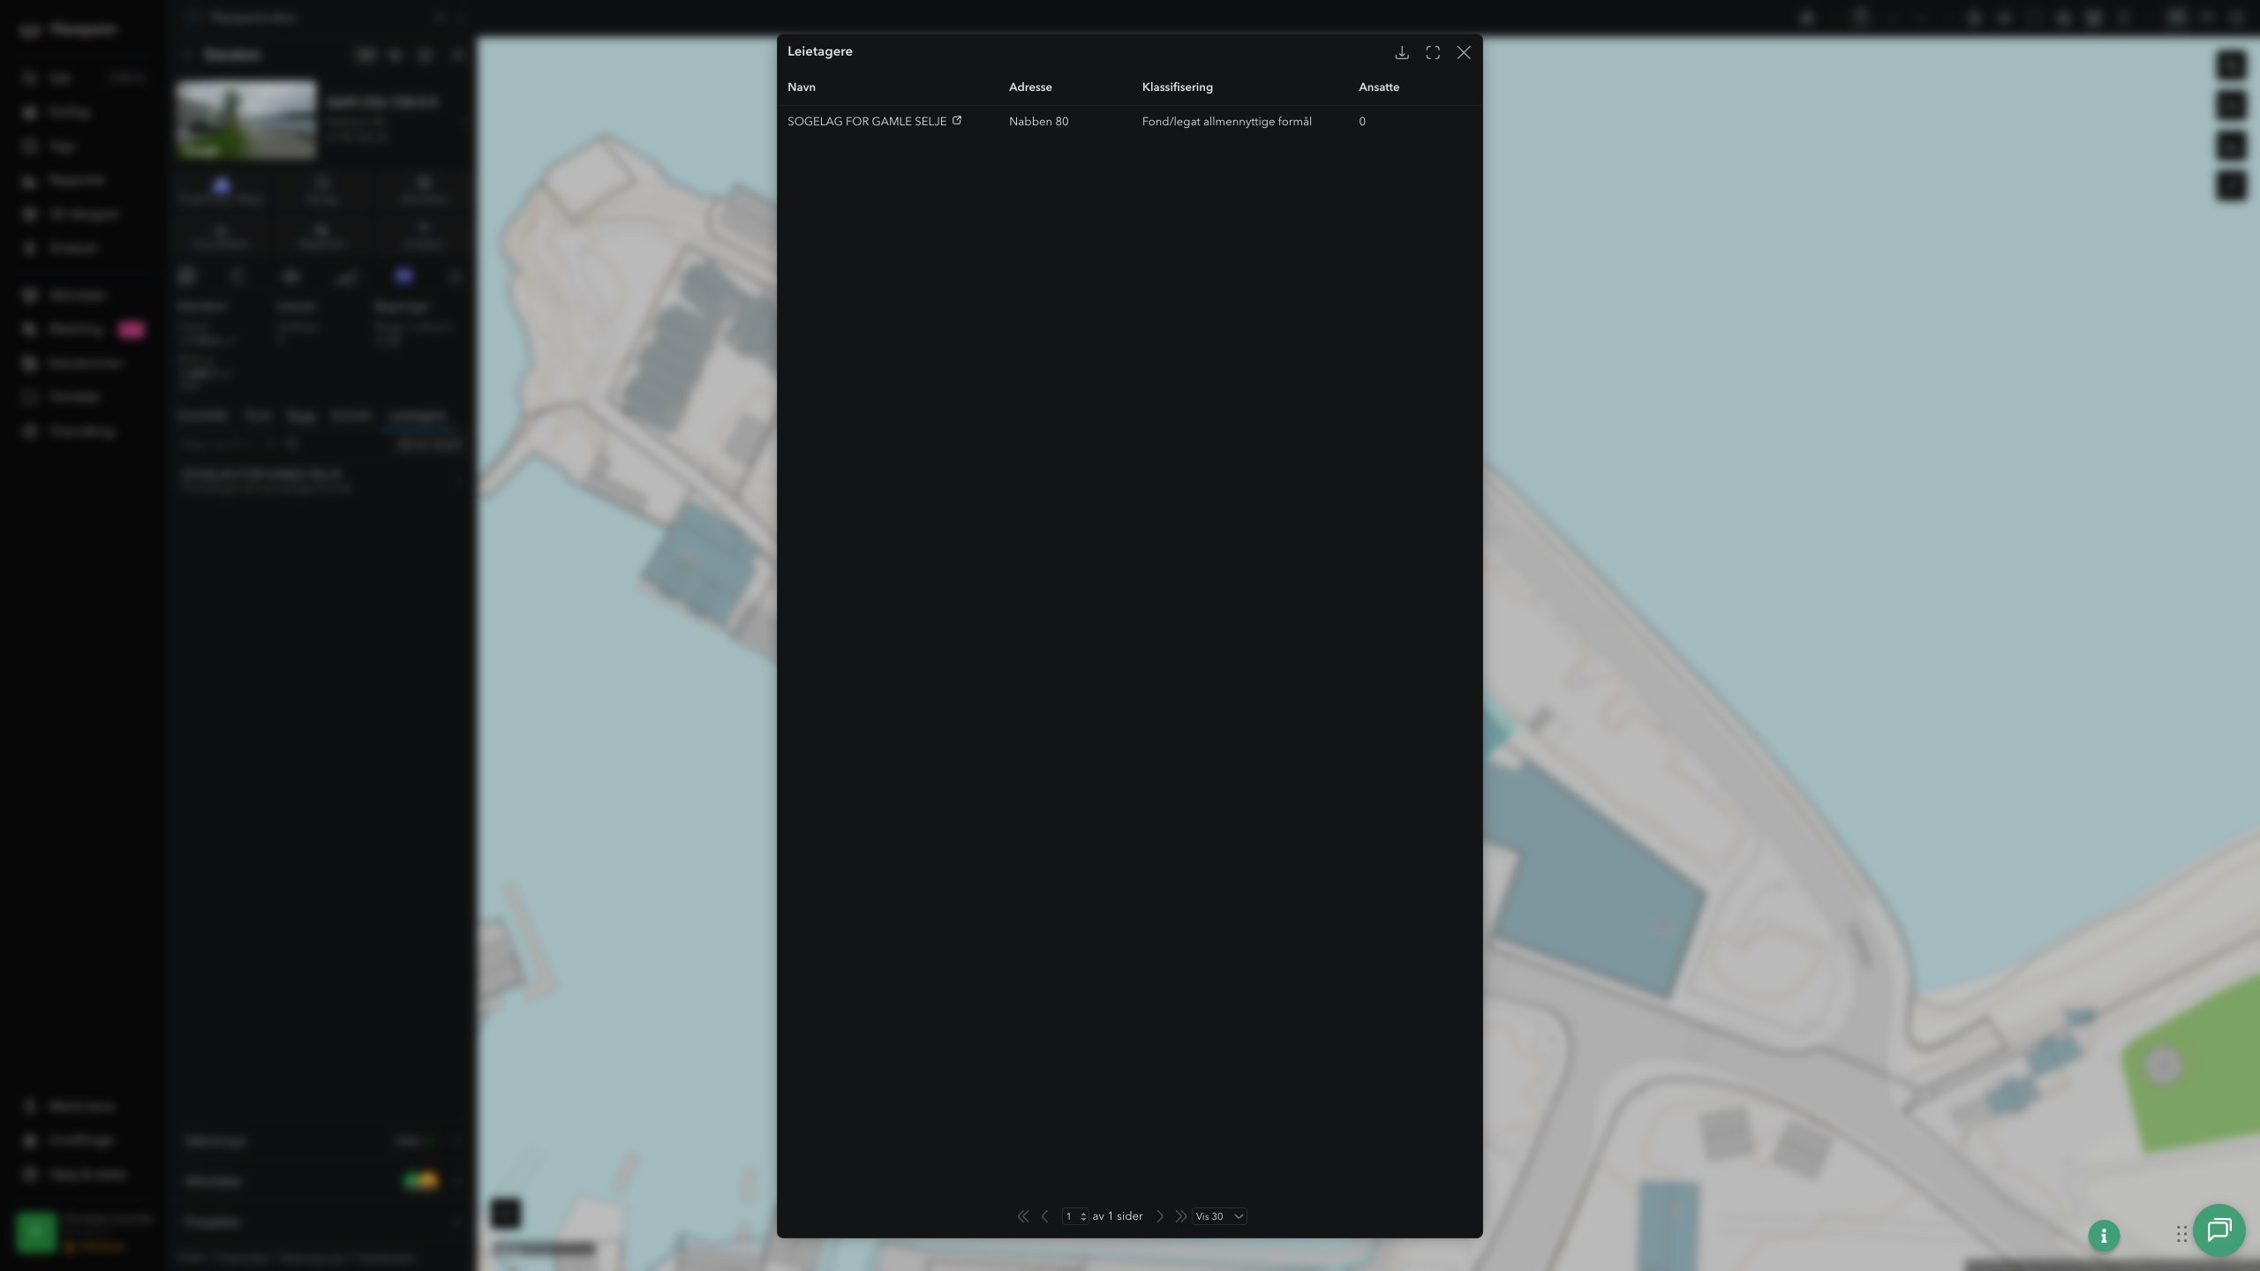The height and width of the screenshot is (1271, 2260).
Task: Jump to the first page of results
Action: click(x=1023, y=1216)
